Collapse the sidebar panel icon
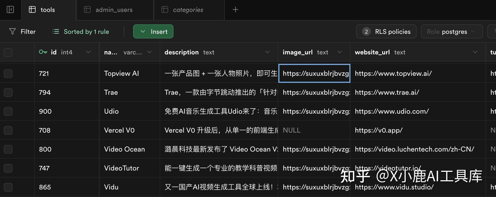The width and height of the screenshot is (496, 197). pyautogui.click(x=10, y=10)
